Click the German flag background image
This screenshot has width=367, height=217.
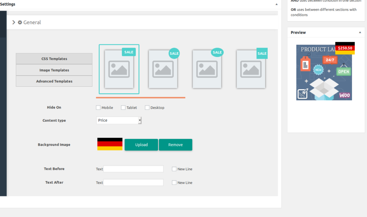click(110, 144)
